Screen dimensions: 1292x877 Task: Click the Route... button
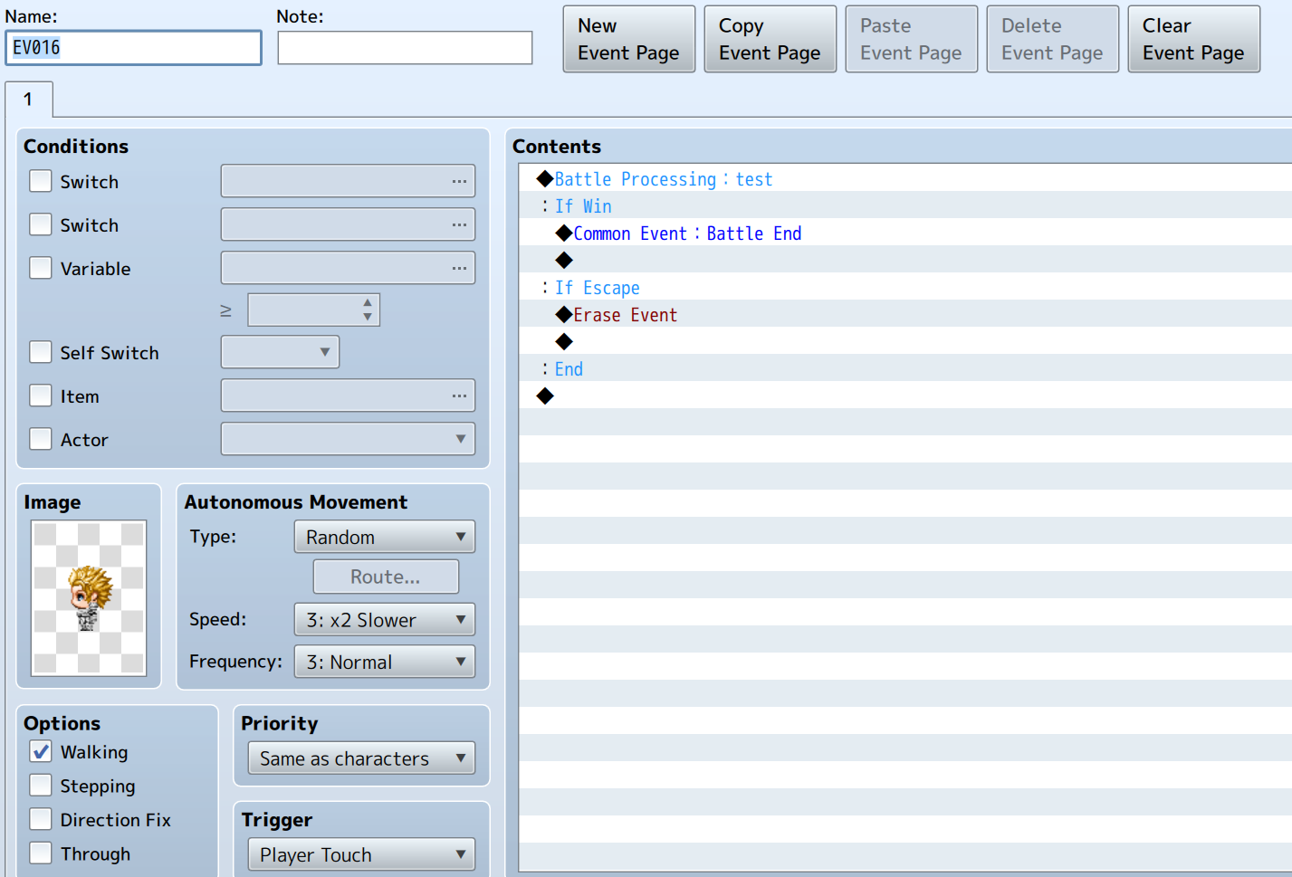pyautogui.click(x=386, y=577)
